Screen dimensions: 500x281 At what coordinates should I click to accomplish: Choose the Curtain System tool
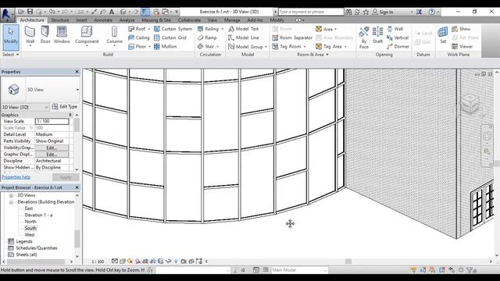pos(173,29)
